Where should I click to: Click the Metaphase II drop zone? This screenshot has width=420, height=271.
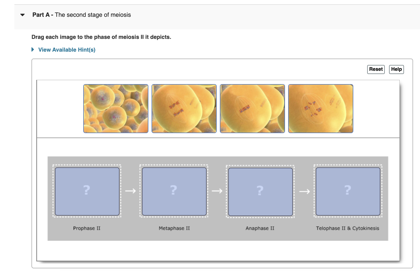coord(174,191)
